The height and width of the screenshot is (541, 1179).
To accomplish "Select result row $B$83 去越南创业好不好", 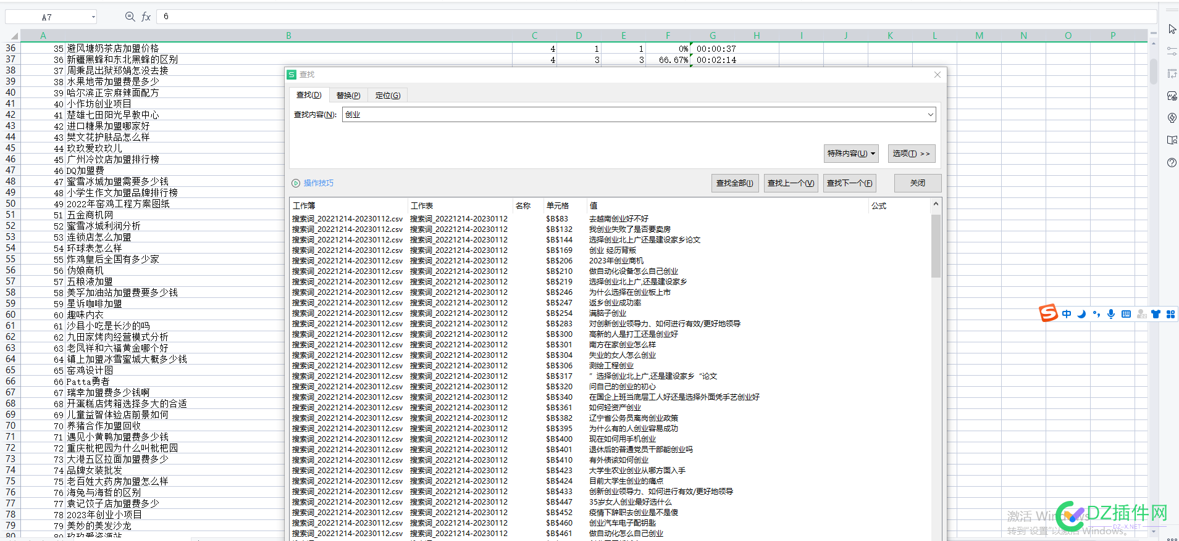I will (x=610, y=219).
